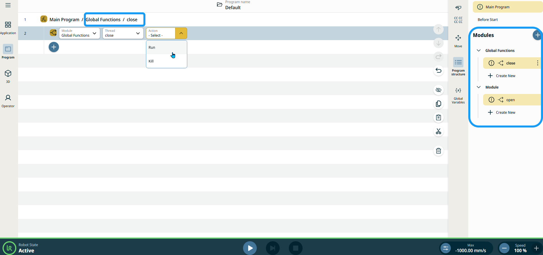Screen dimensions: 543x255
Task: Toggle the suppress eye icon
Action: (x=438, y=90)
